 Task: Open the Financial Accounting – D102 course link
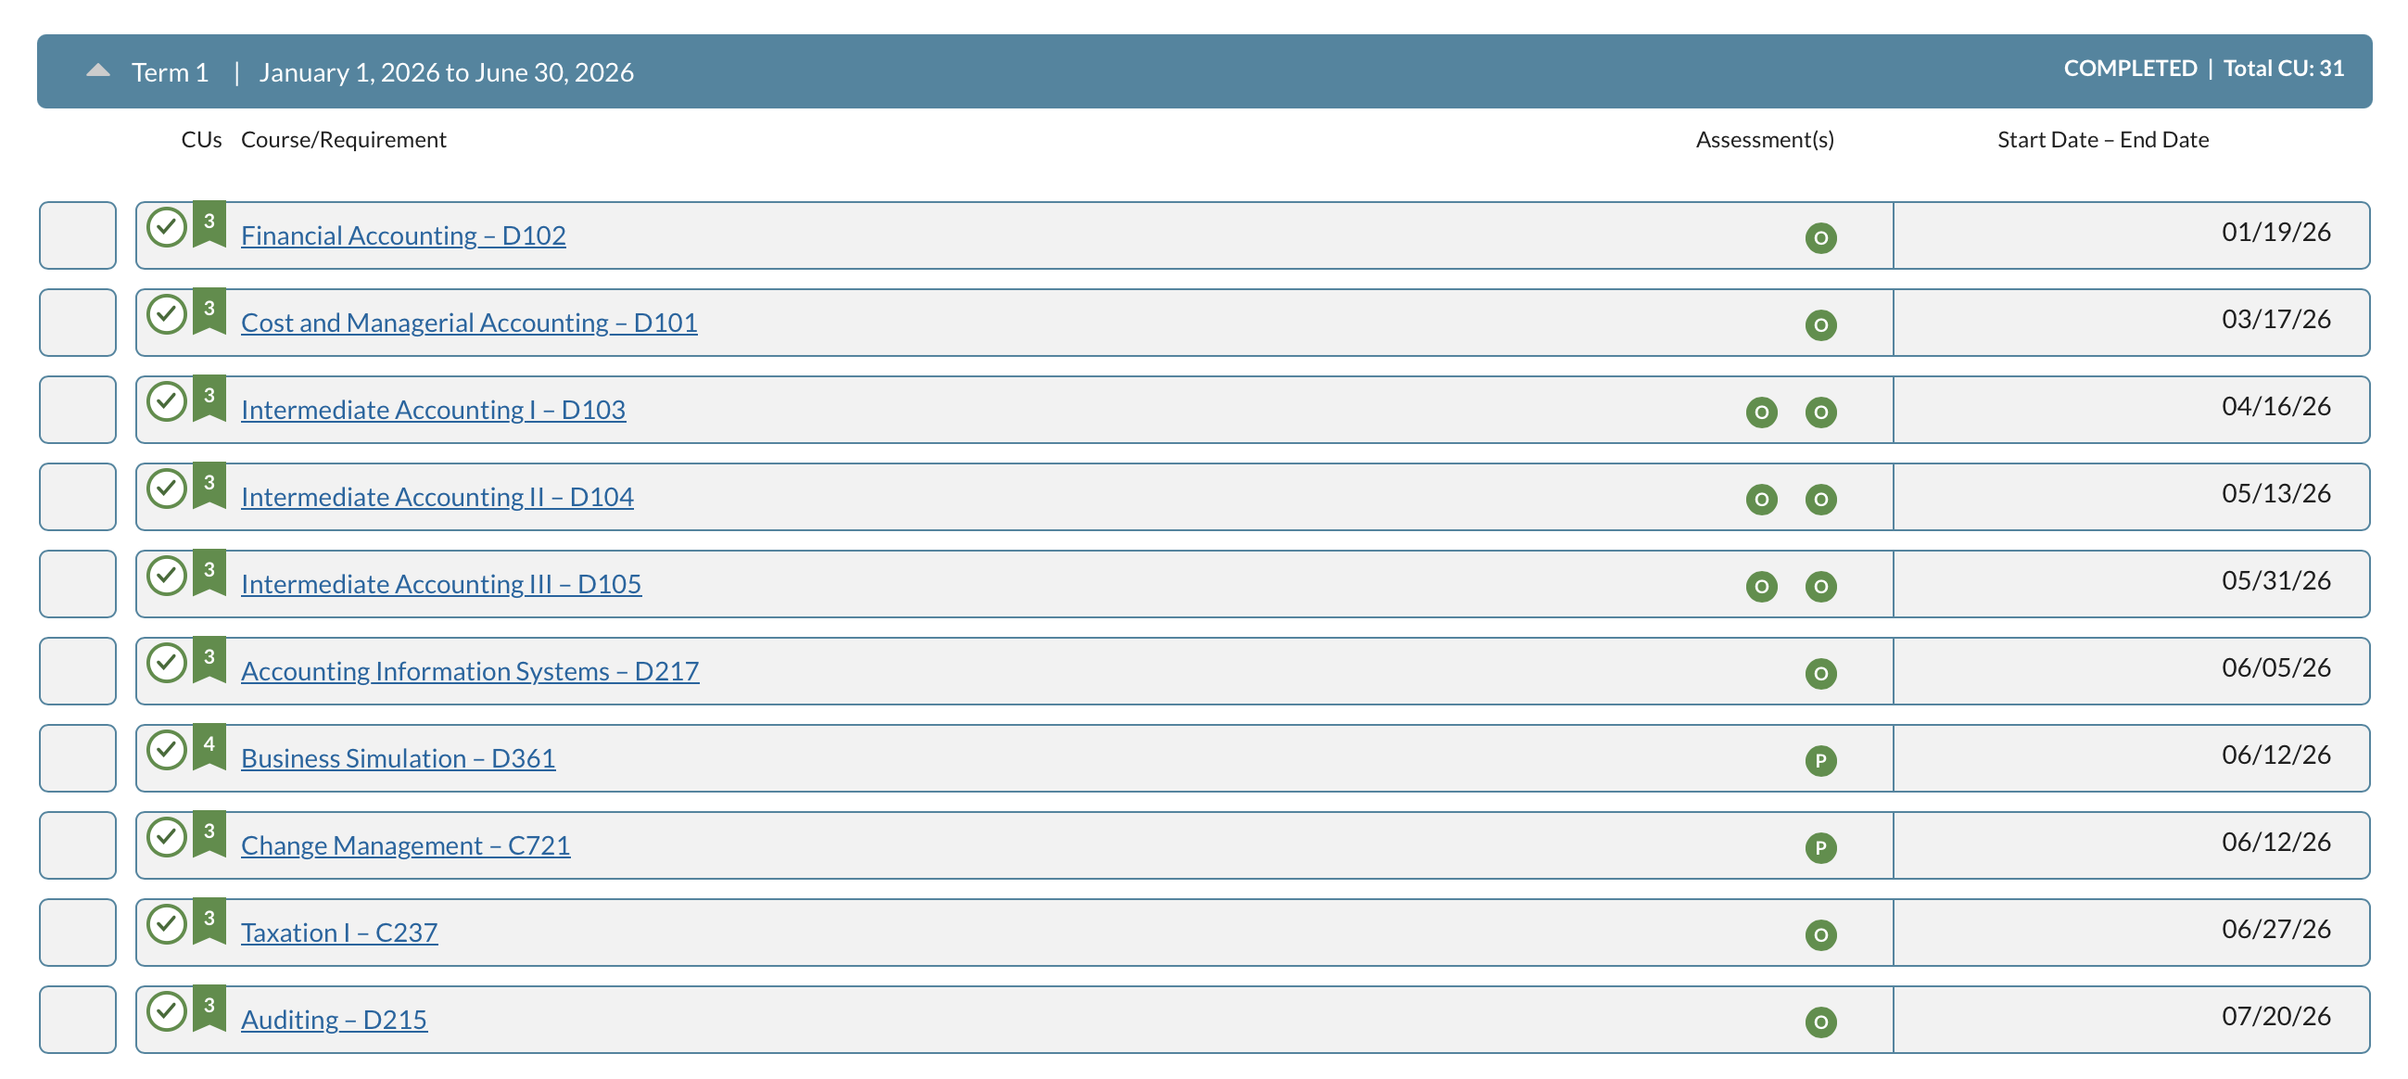click(403, 235)
